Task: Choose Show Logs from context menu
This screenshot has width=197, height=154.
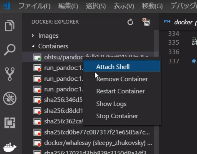Action: pos(122,104)
